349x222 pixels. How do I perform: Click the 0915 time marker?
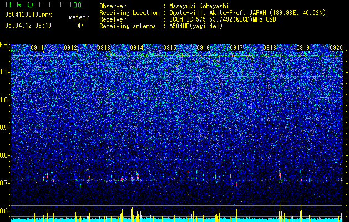pyautogui.click(x=170, y=48)
